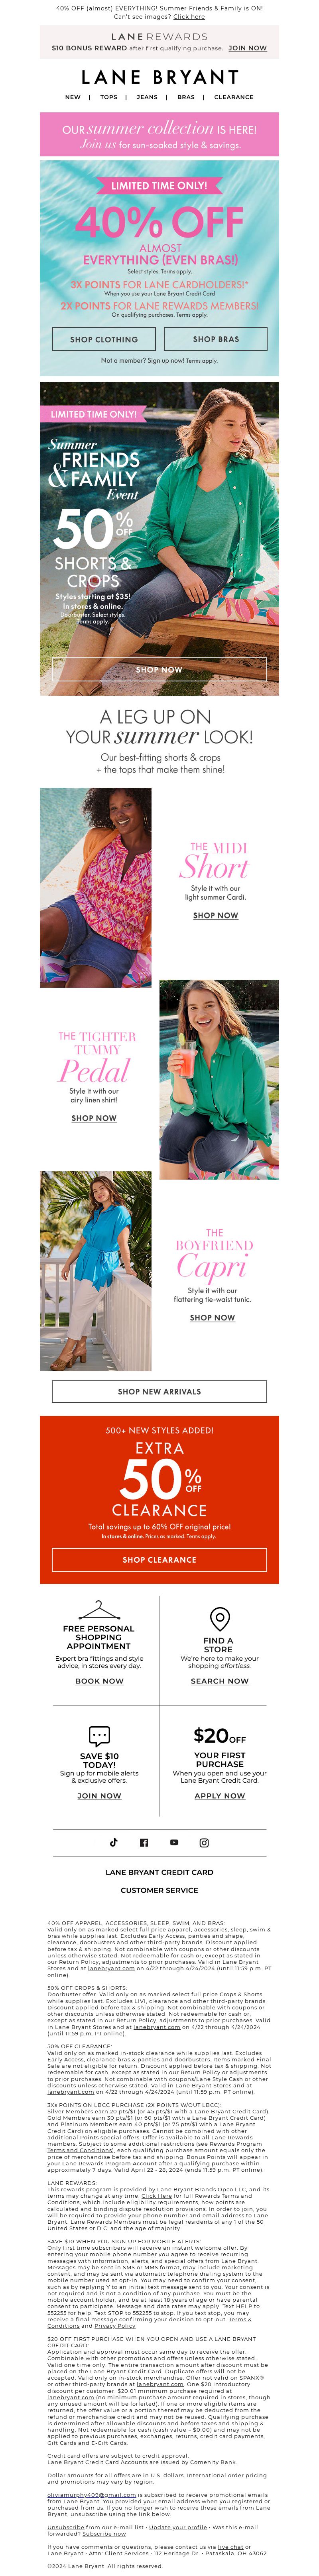Click the Lane Bryant logo
The width and height of the screenshot is (319, 2576).
click(159, 77)
